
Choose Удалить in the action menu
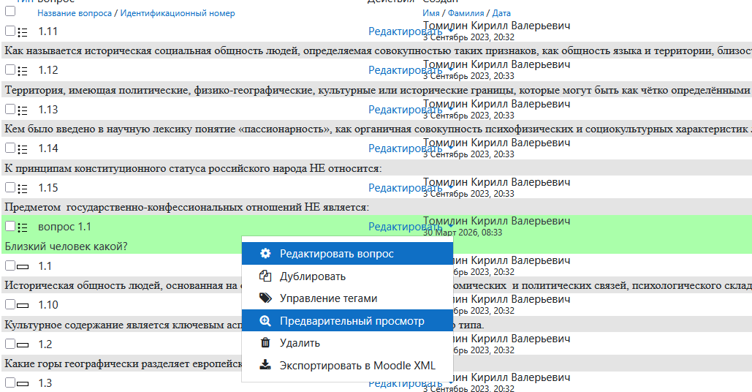(347, 343)
